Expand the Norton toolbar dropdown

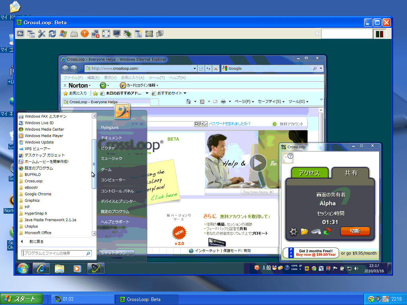[x=90, y=86]
